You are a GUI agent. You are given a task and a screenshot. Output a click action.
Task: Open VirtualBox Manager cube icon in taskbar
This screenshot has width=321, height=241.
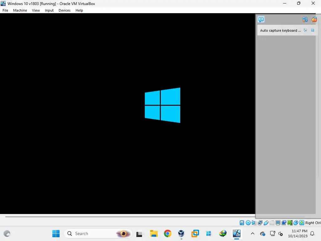(181, 233)
